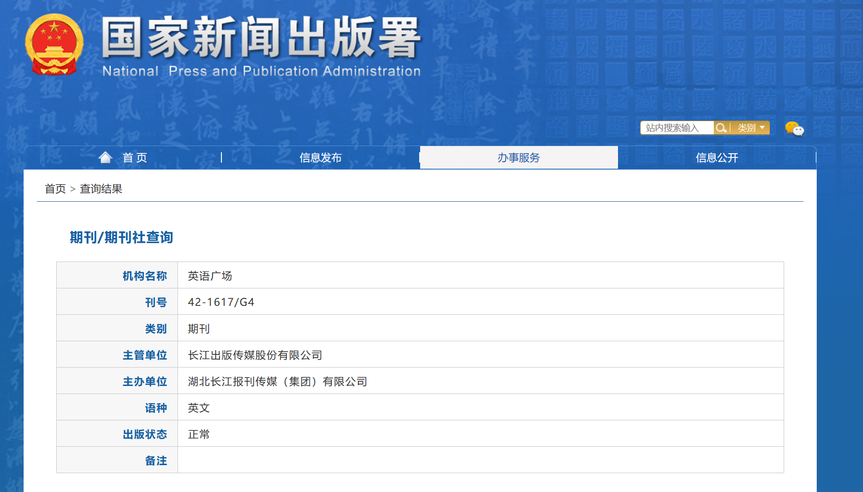Image resolution: width=863 pixels, height=492 pixels.
Task: Select the 办事服务 tab
Action: [519, 157]
